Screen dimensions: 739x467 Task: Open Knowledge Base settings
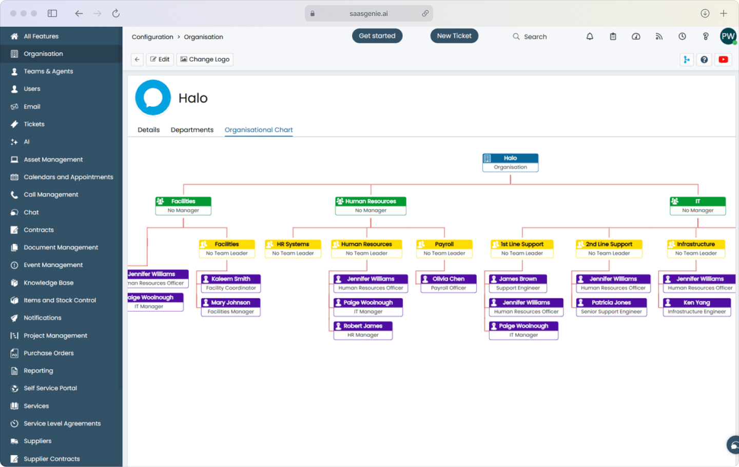click(61, 282)
